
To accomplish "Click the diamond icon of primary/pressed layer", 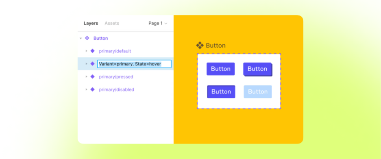I will (x=92, y=76).
